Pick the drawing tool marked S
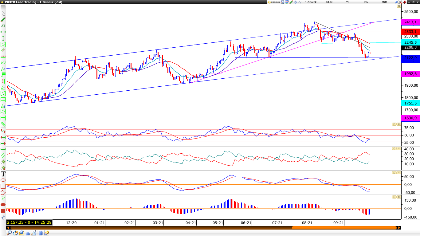 (3, 88)
